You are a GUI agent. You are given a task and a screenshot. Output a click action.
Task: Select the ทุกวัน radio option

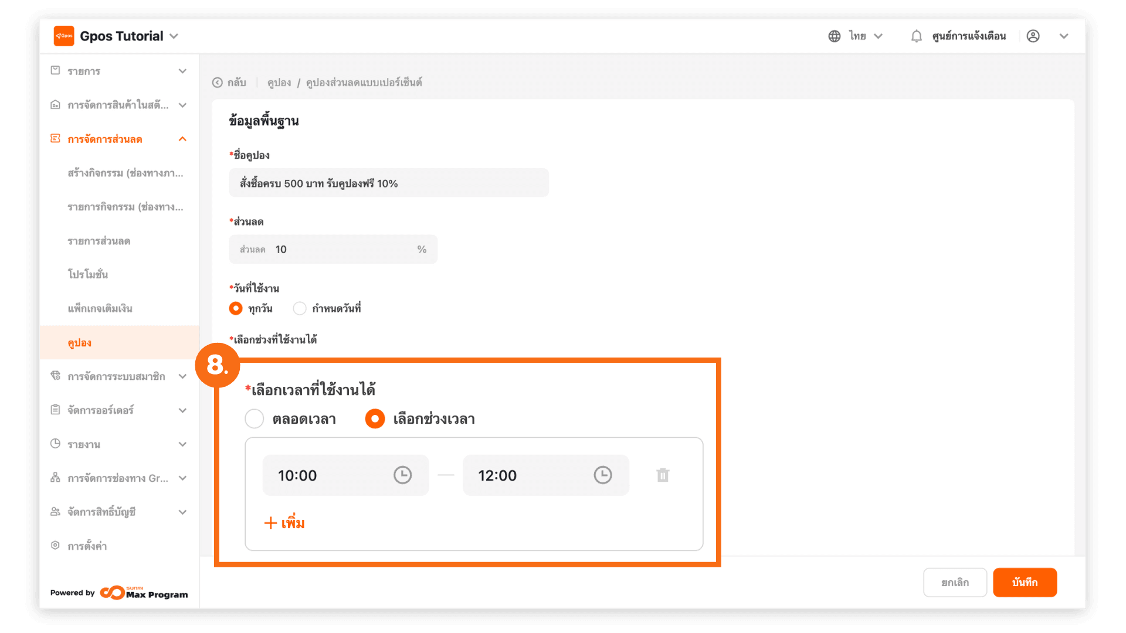coord(236,308)
